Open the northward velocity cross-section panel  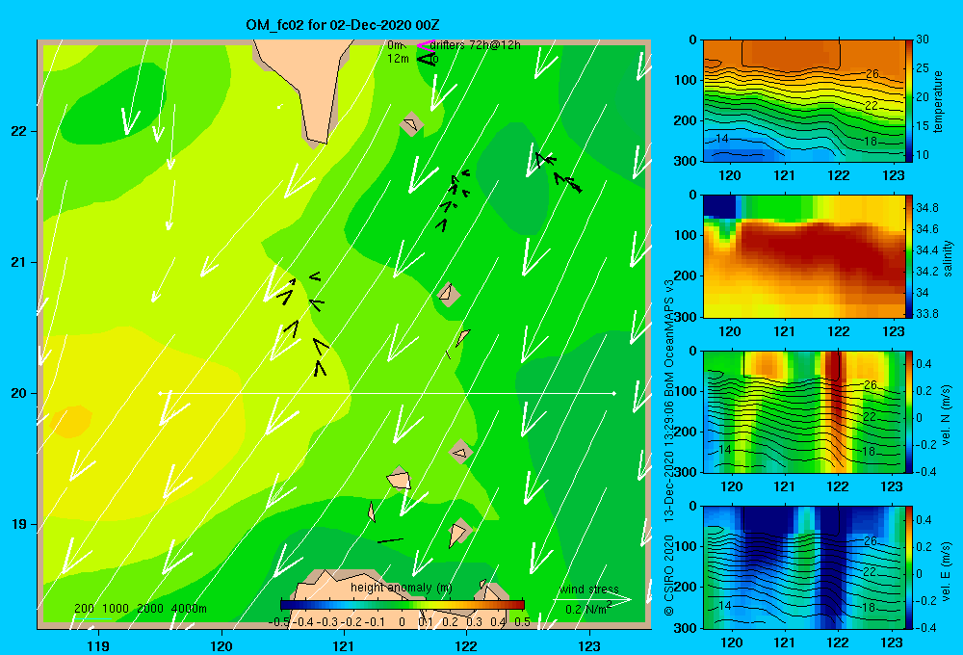[x=803, y=411]
